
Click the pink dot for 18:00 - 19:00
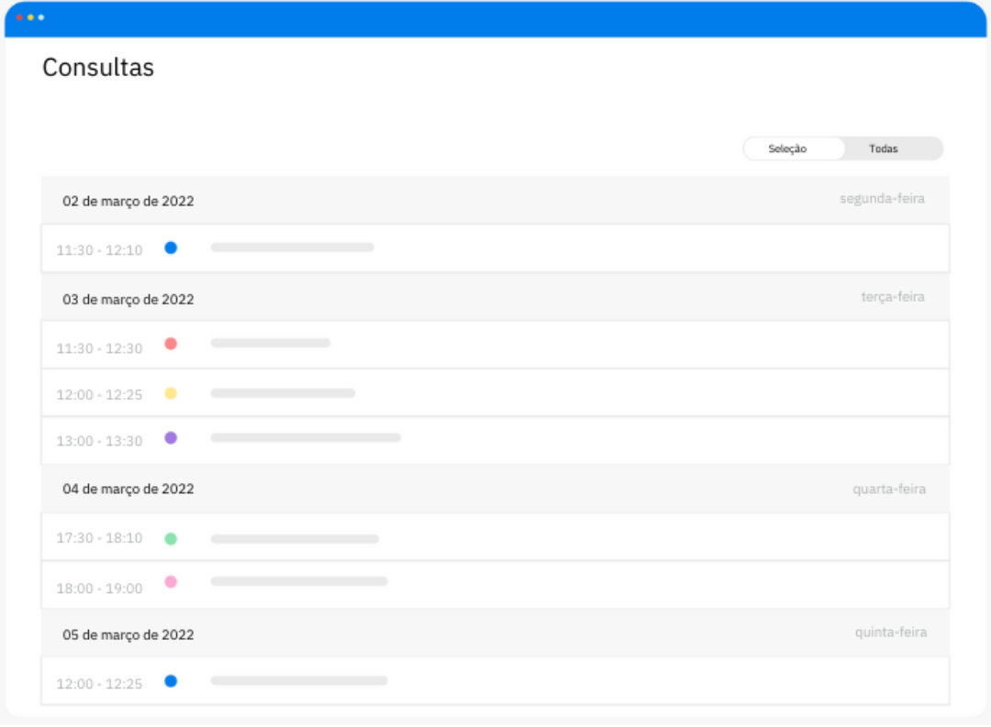tap(171, 582)
